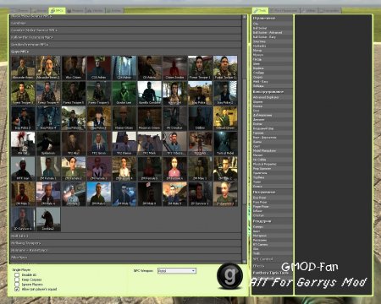The width and height of the screenshot is (381, 304).
Task: Tick the Keep Corpses checkbox
Action: click(17, 280)
